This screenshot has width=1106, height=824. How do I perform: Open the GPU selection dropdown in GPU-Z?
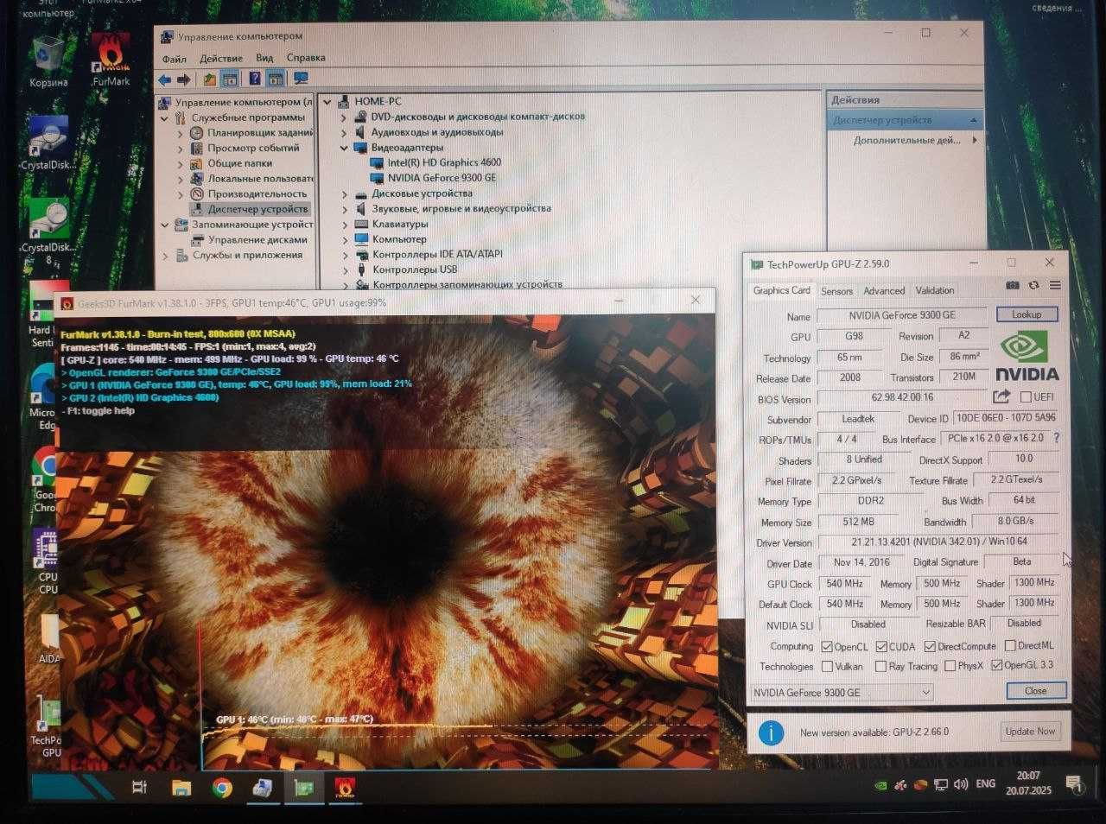click(x=841, y=692)
